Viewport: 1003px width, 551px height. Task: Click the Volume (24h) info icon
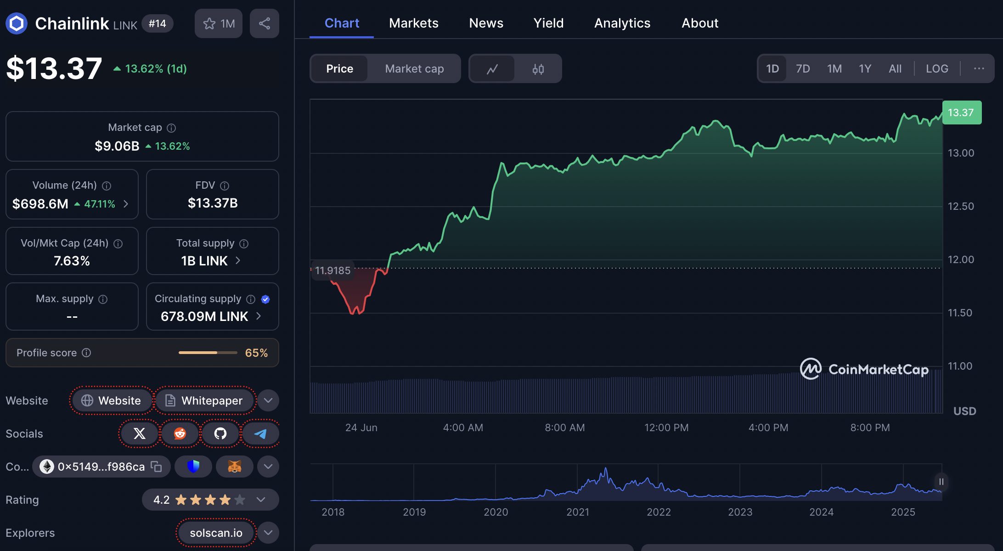[x=107, y=186]
